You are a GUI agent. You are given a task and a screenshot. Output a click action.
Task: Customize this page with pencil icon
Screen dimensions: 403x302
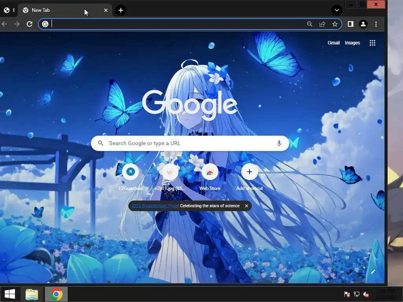[373, 272]
